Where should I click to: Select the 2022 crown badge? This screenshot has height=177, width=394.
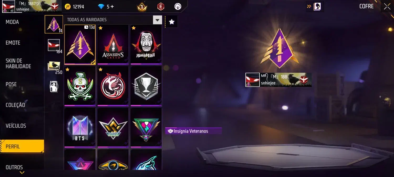[113, 127]
